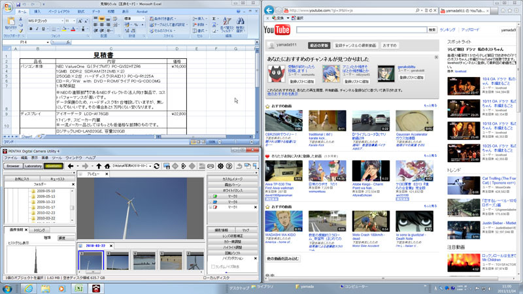
Task: Open the conditional formatting dropdown in Excel
Action: pyautogui.click(x=163, y=19)
